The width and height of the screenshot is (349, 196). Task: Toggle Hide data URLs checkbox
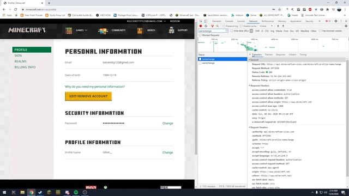pos(231,31)
